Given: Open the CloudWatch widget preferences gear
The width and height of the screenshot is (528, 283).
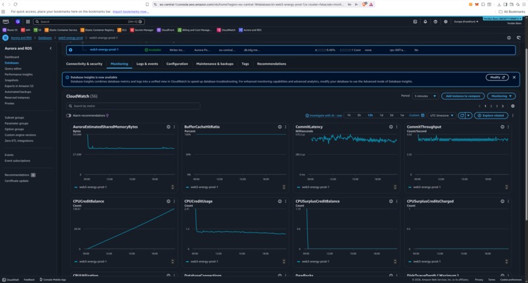Looking at the screenshot, I should (512, 105).
